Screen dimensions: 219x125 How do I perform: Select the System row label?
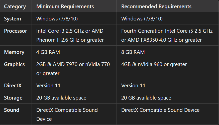13,19
